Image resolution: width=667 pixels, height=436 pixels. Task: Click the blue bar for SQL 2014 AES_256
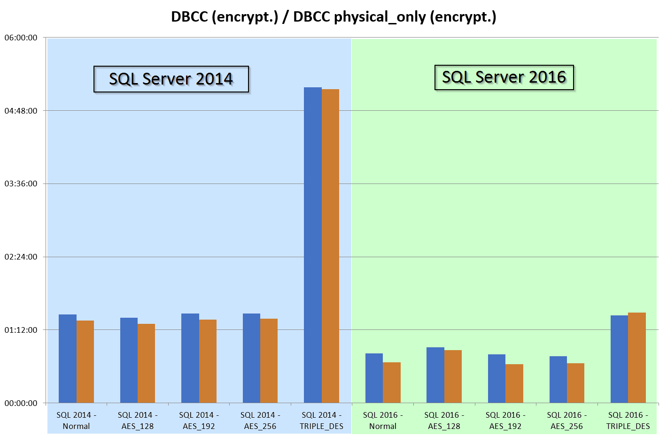pyautogui.click(x=251, y=358)
